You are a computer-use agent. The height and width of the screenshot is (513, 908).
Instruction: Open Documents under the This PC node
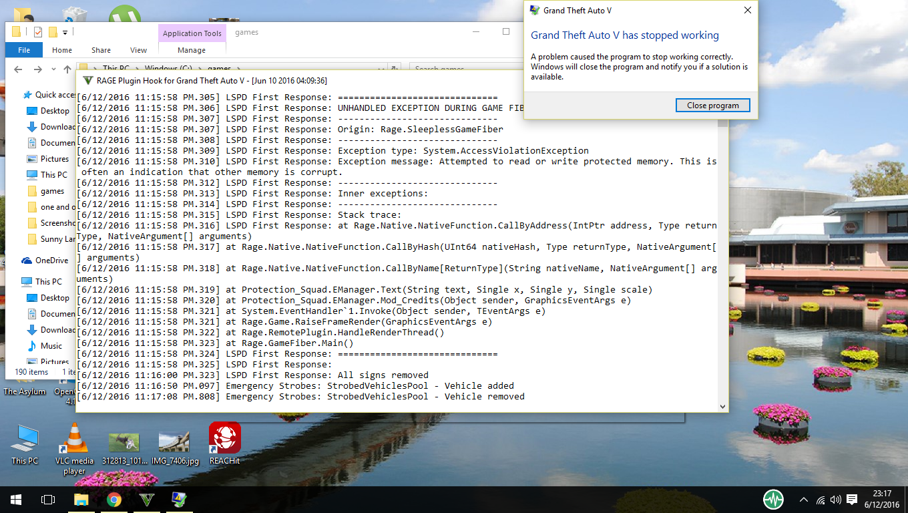coord(51,314)
